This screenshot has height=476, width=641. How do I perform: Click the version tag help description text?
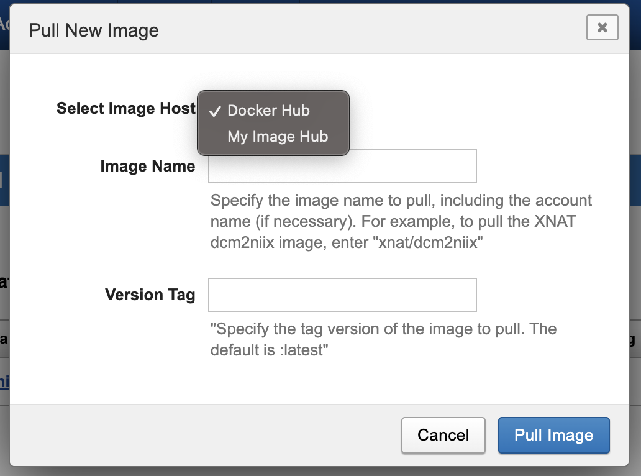[383, 329]
